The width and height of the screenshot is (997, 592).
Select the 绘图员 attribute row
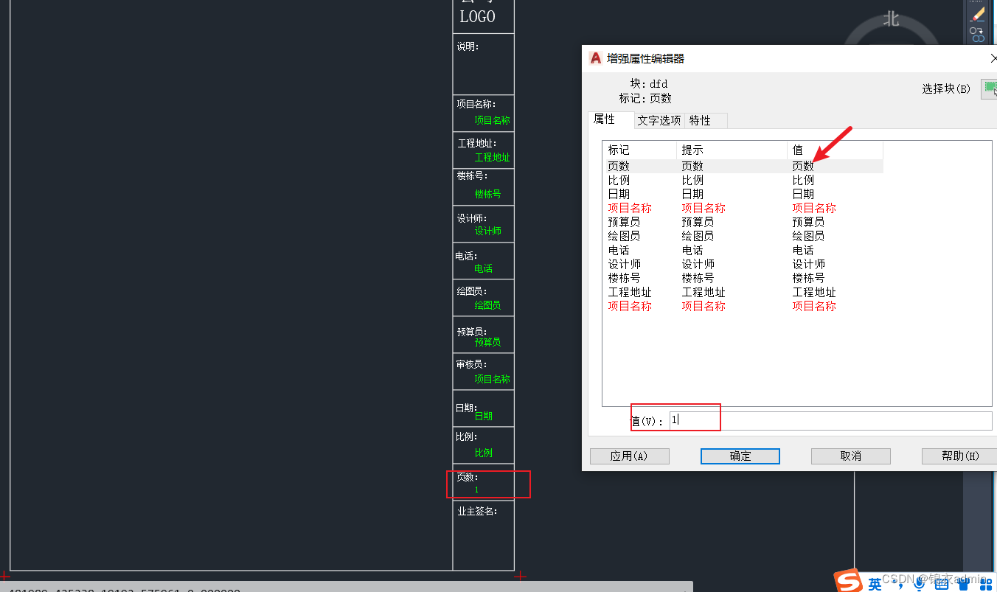coord(743,236)
